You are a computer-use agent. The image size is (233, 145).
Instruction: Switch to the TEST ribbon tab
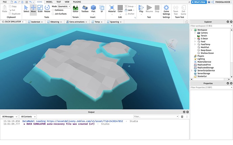[x=58, y=2]
